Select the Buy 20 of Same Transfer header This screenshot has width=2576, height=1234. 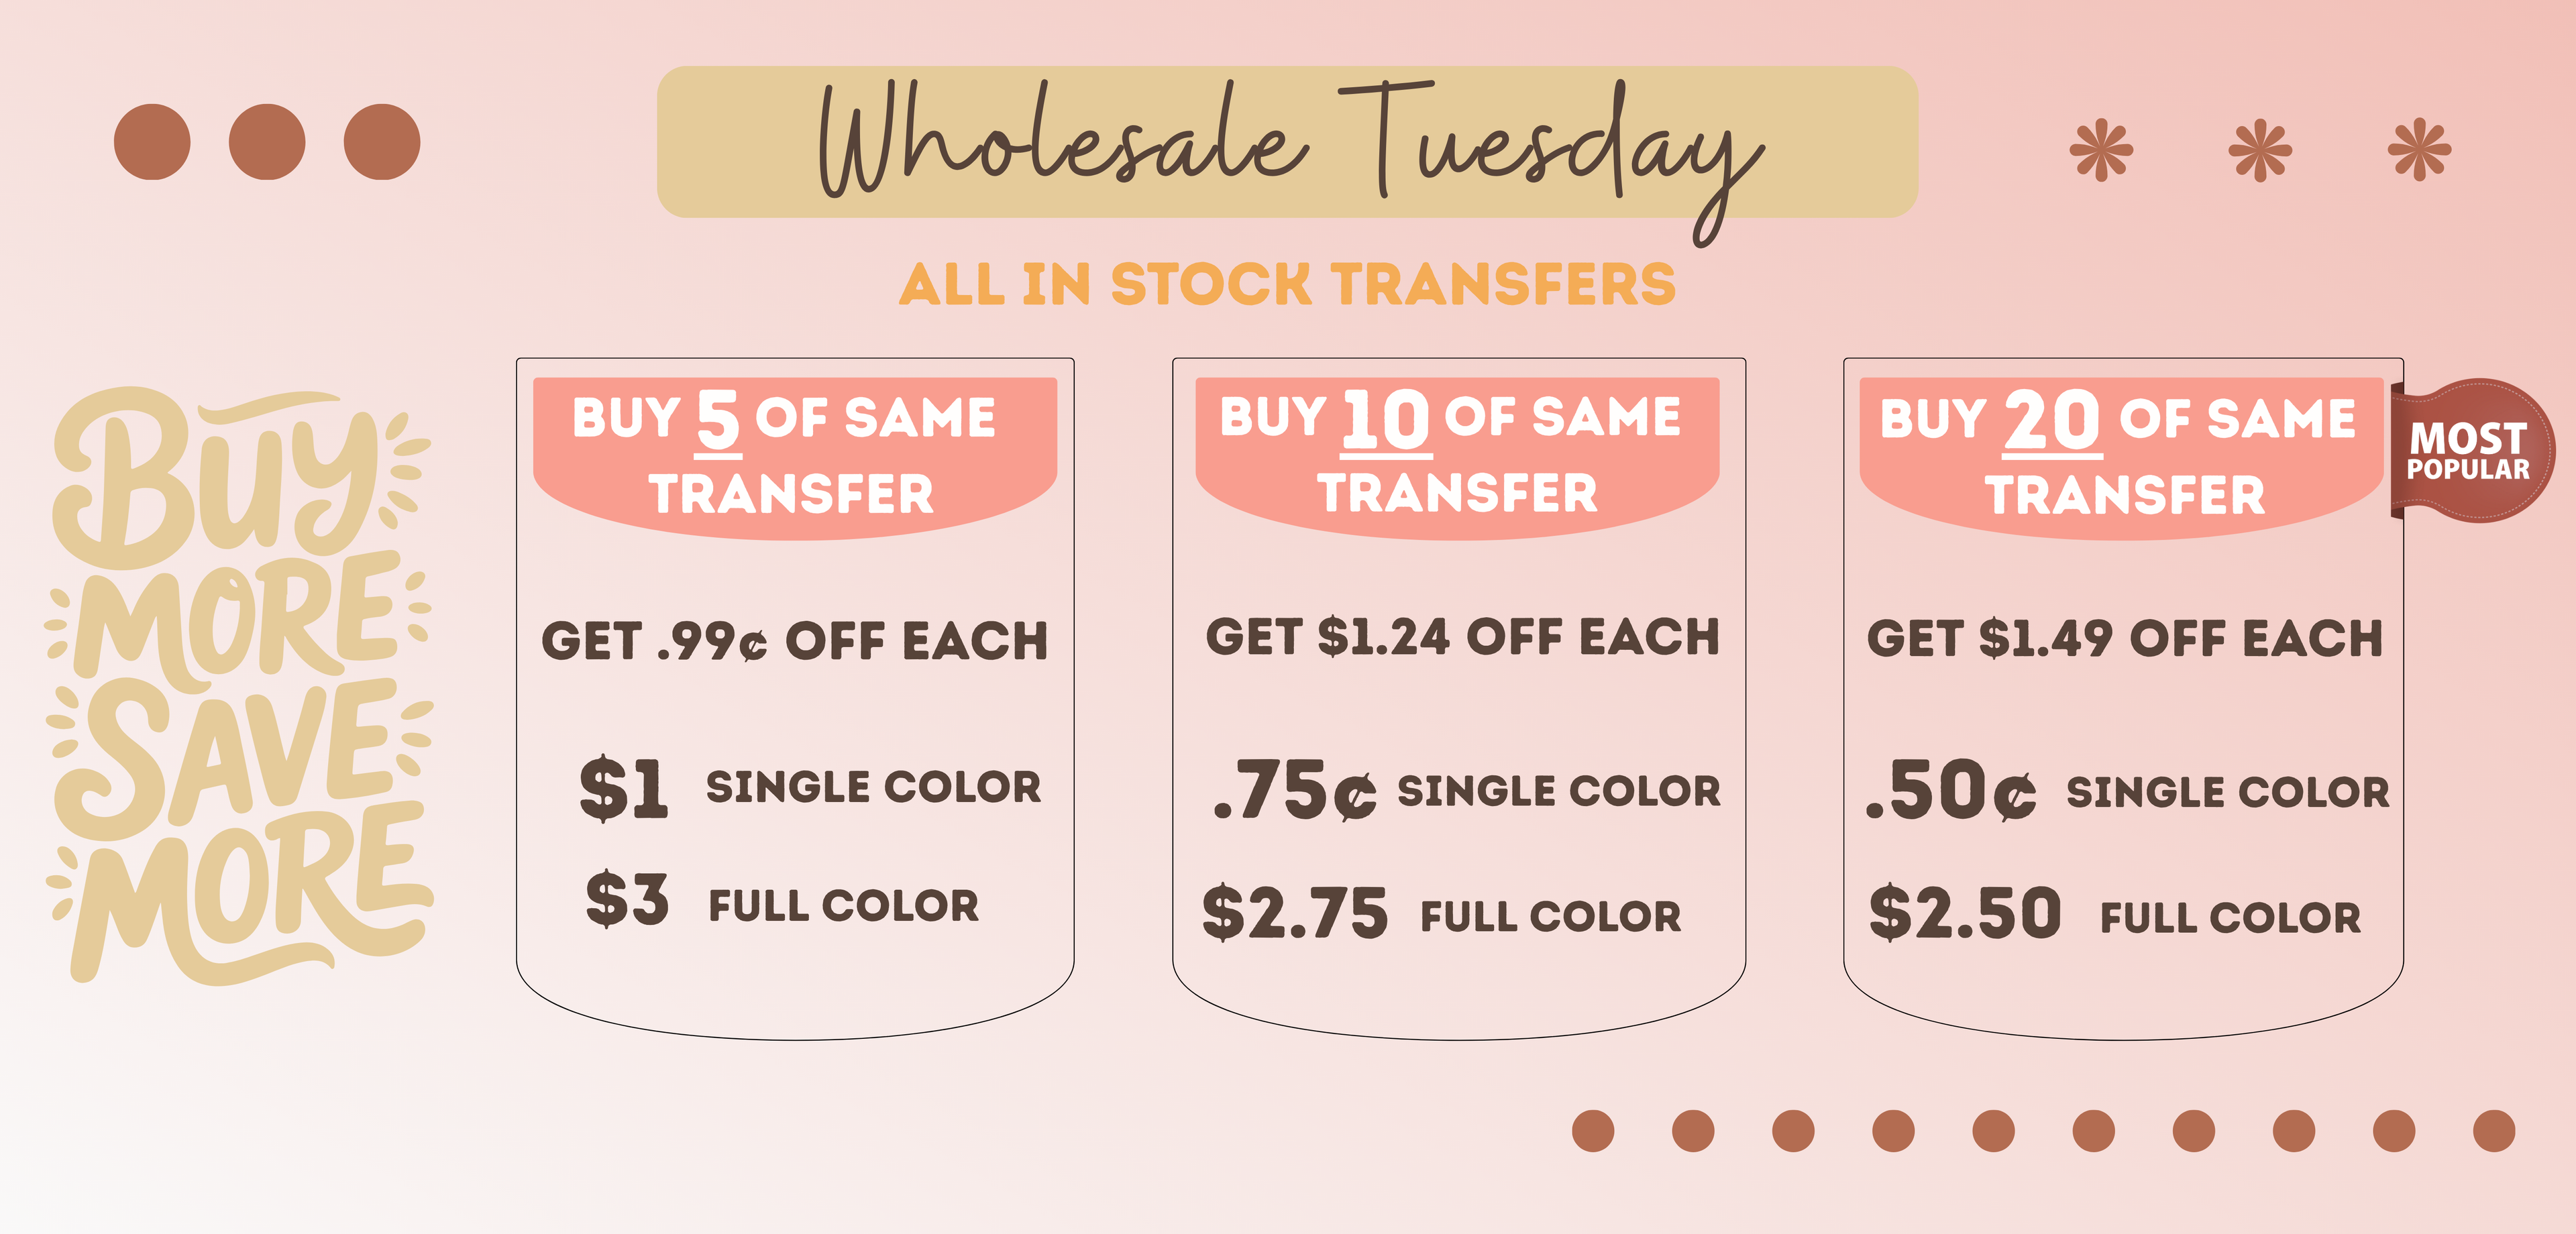pyautogui.click(x=2121, y=455)
